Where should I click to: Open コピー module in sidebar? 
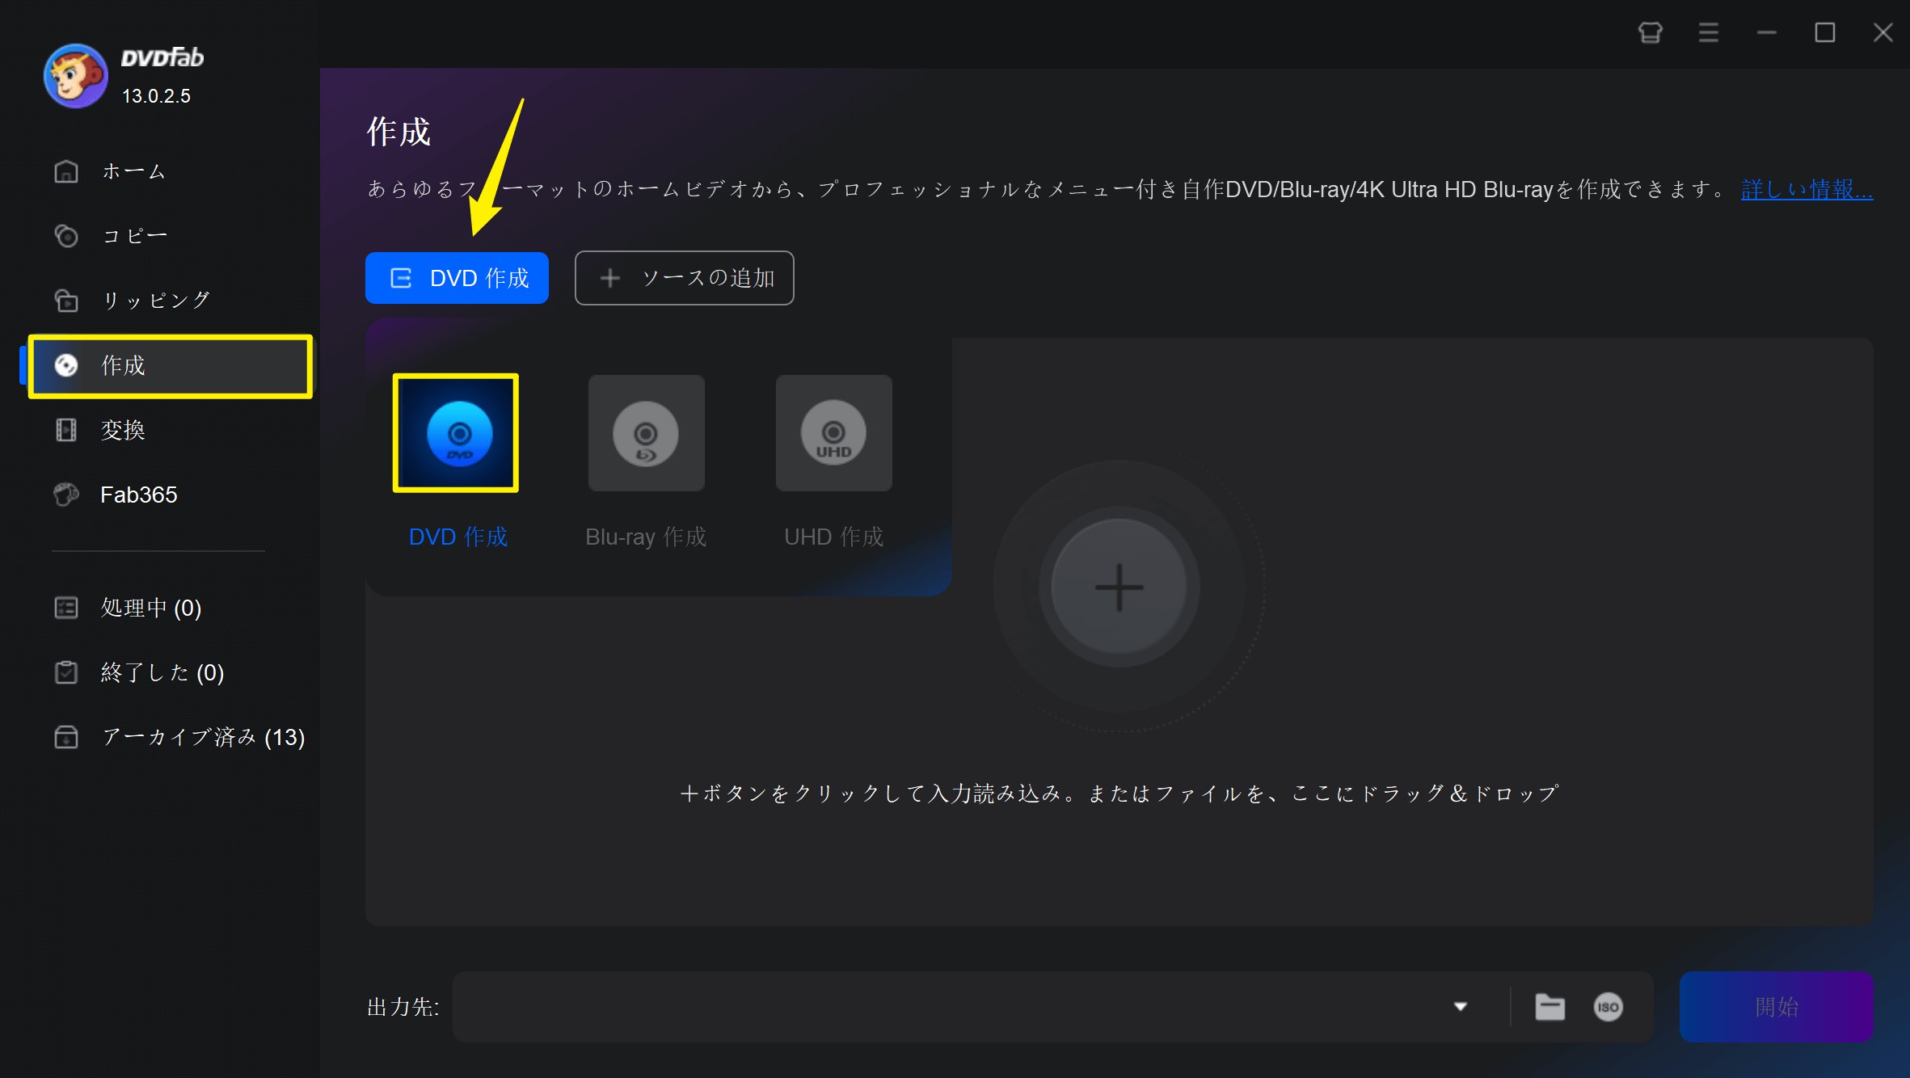point(134,236)
